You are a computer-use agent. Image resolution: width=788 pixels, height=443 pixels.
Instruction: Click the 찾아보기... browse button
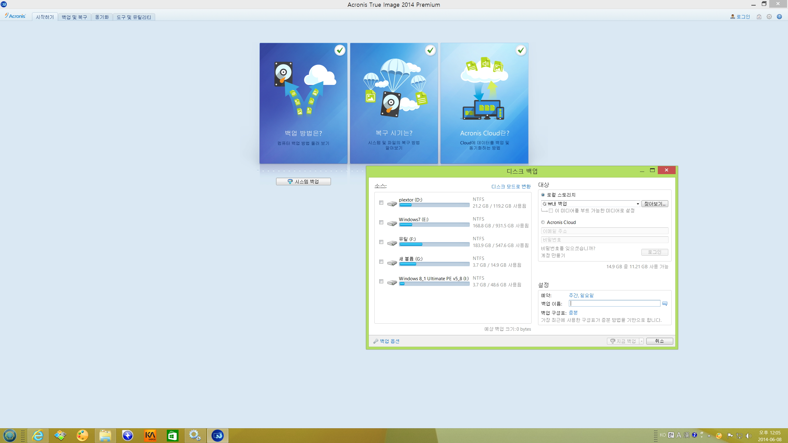(655, 204)
